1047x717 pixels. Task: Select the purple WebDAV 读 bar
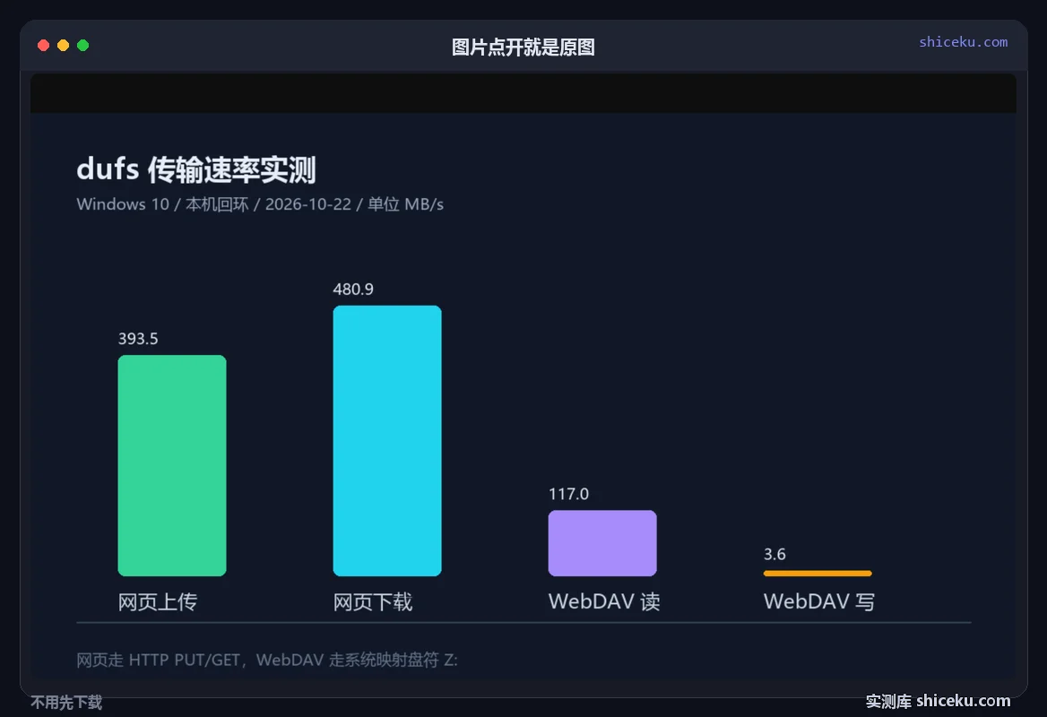tap(602, 543)
